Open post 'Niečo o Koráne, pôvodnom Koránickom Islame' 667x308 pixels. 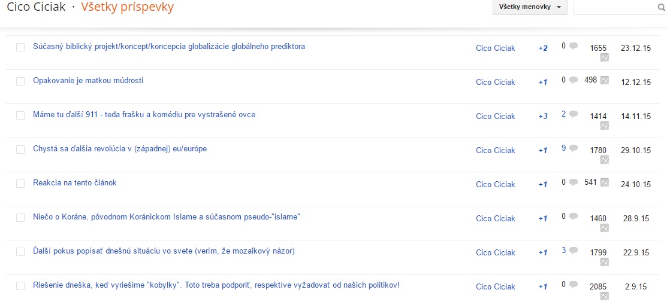click(x=166, y=217)
